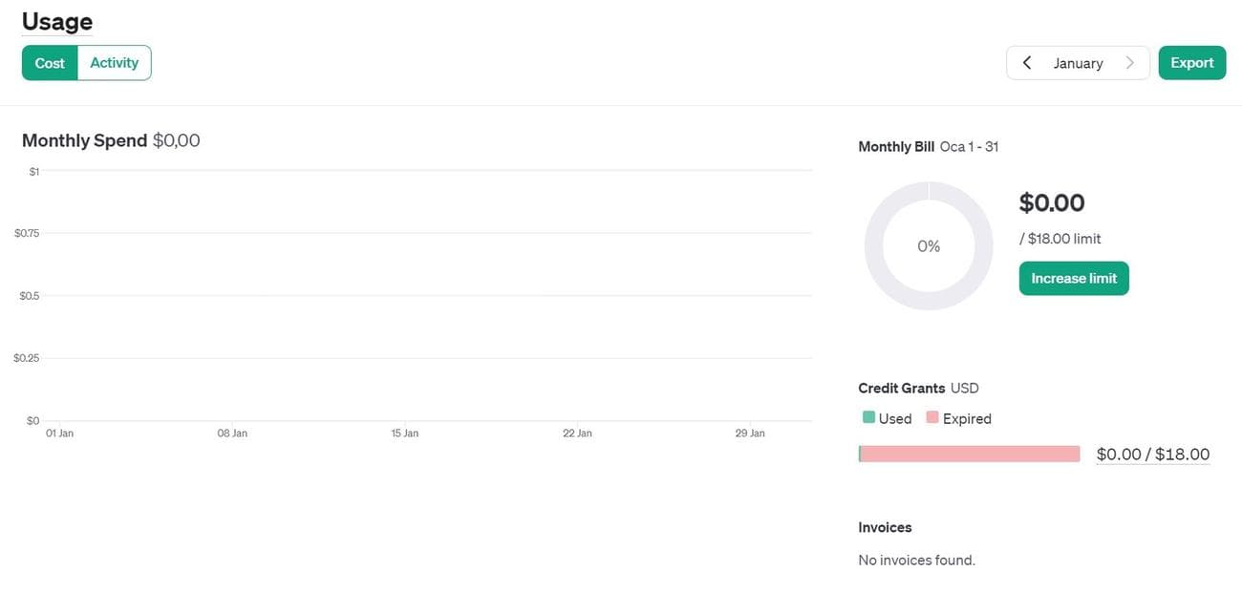Click the expired credit grants progress bar
This screenshot has width=1242, height=593.
tap(969, 453)
